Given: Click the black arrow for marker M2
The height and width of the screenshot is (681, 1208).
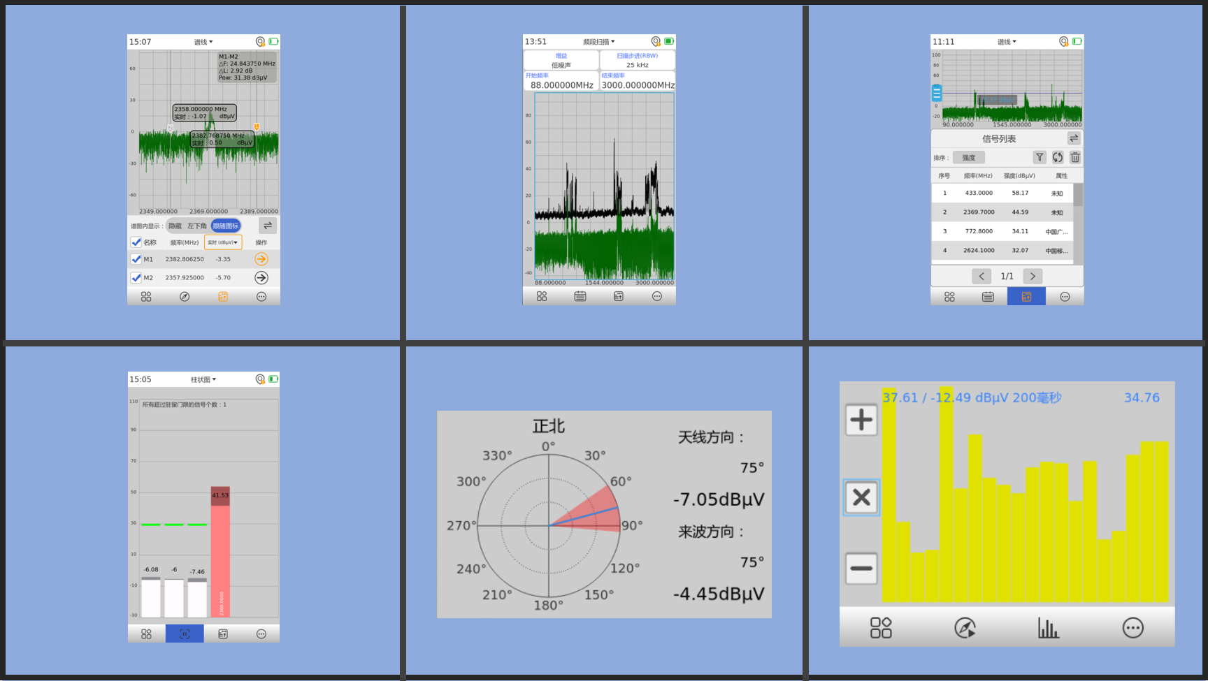Looking at the screenshot, I should (x=261, y=277).
